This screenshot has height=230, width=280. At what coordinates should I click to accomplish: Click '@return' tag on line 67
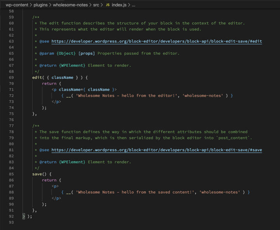coord(48,66)
